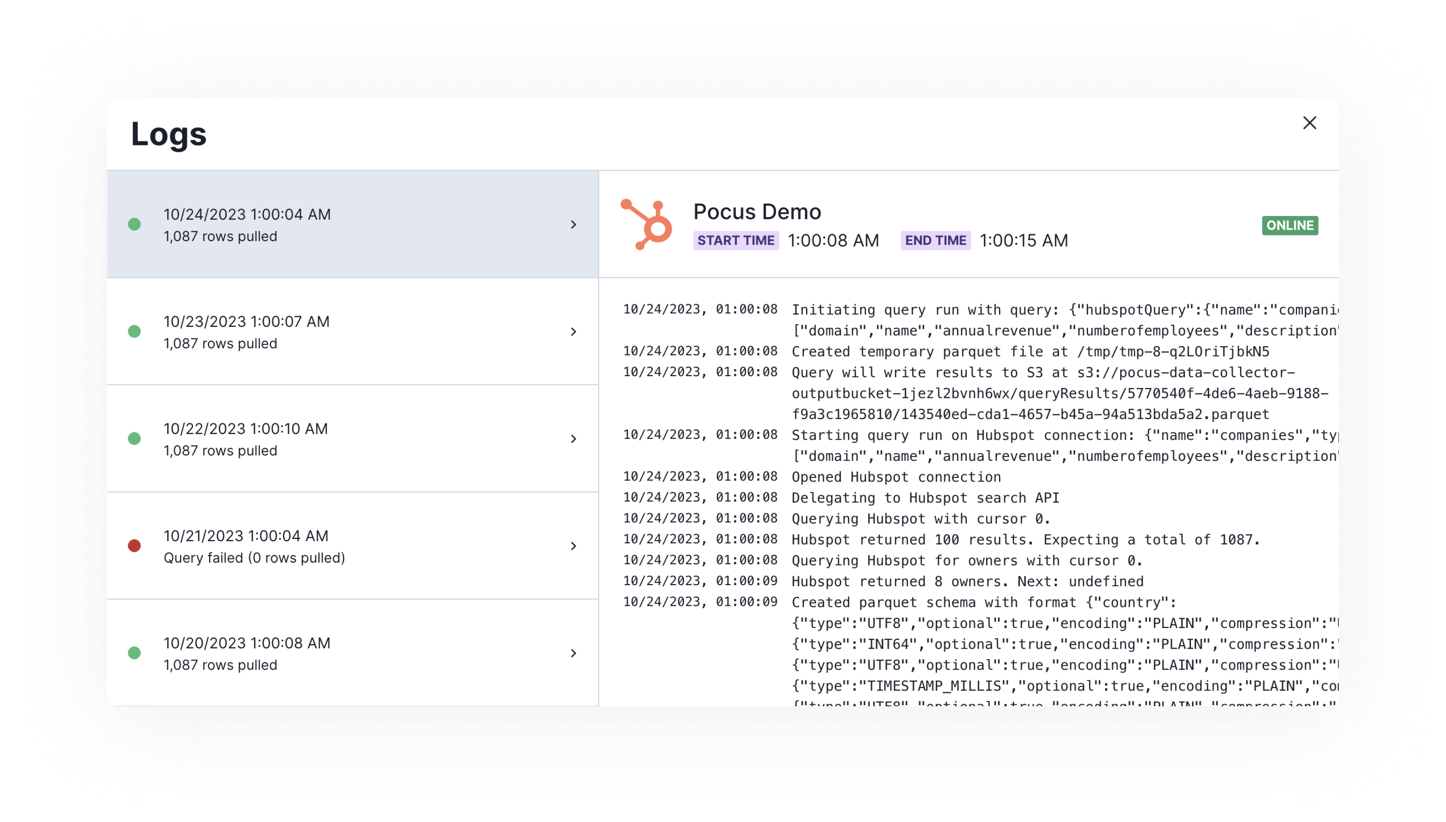Click red failed status dot for 10/21/2023
This screenshot has width=1446, height=822.
point(134,546)
